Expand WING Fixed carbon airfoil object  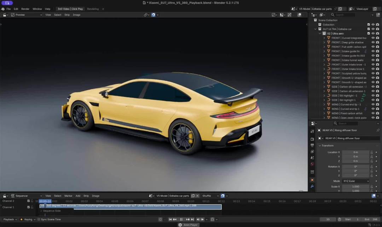click(x=324, y=113)
